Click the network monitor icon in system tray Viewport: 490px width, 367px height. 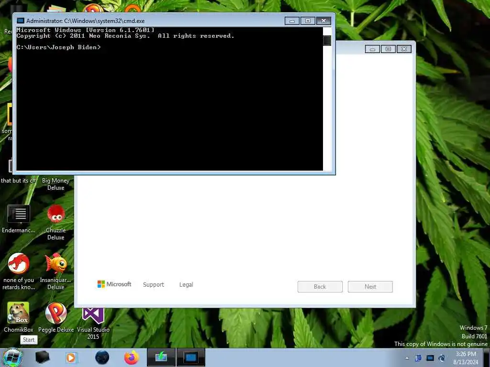[430, 358]
